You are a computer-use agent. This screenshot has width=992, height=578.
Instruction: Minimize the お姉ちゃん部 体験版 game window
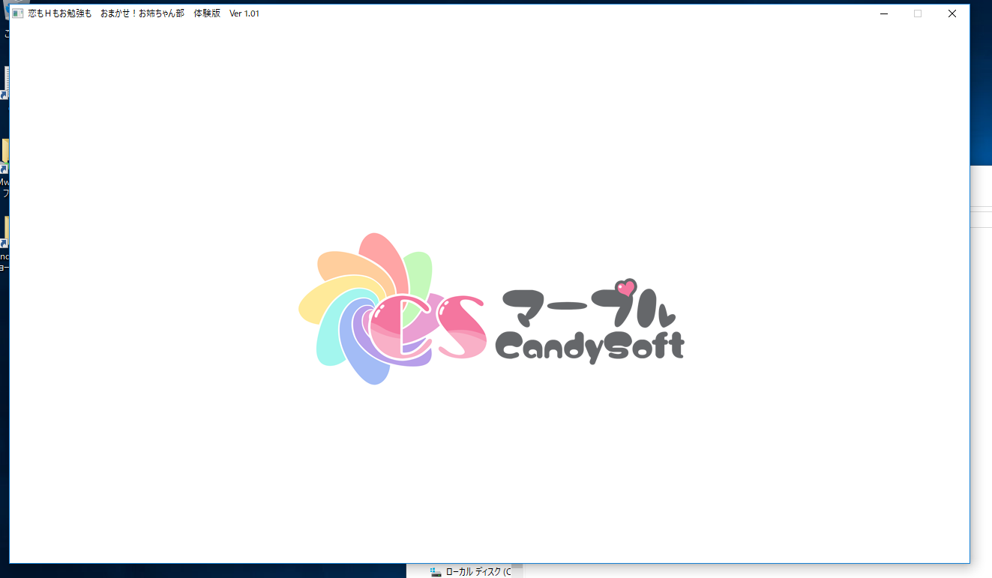click(884, 13)
